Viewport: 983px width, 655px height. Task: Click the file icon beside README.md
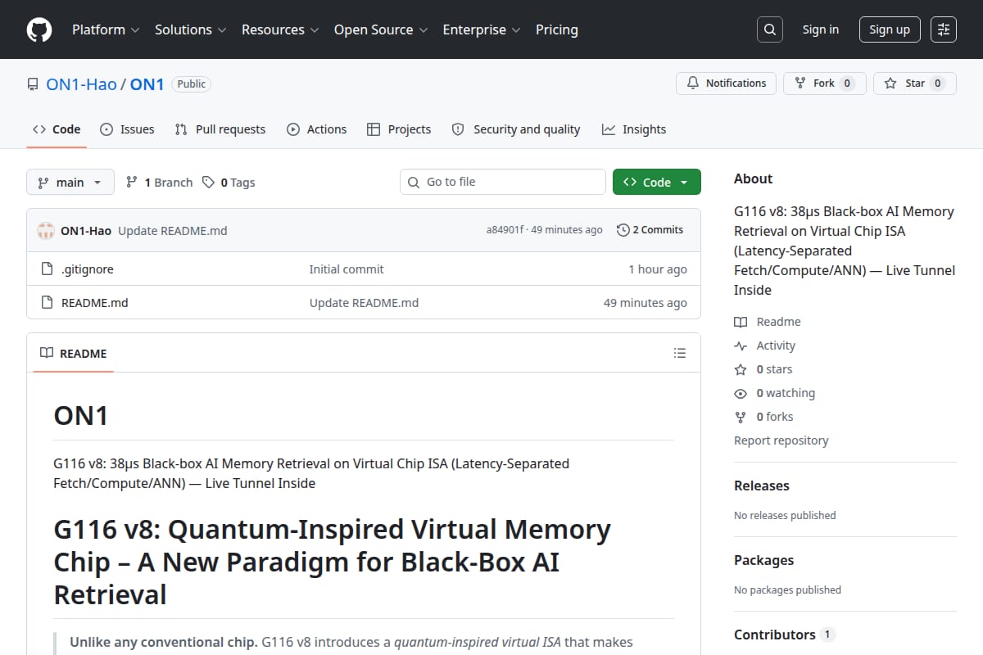[x=47, y=303]
